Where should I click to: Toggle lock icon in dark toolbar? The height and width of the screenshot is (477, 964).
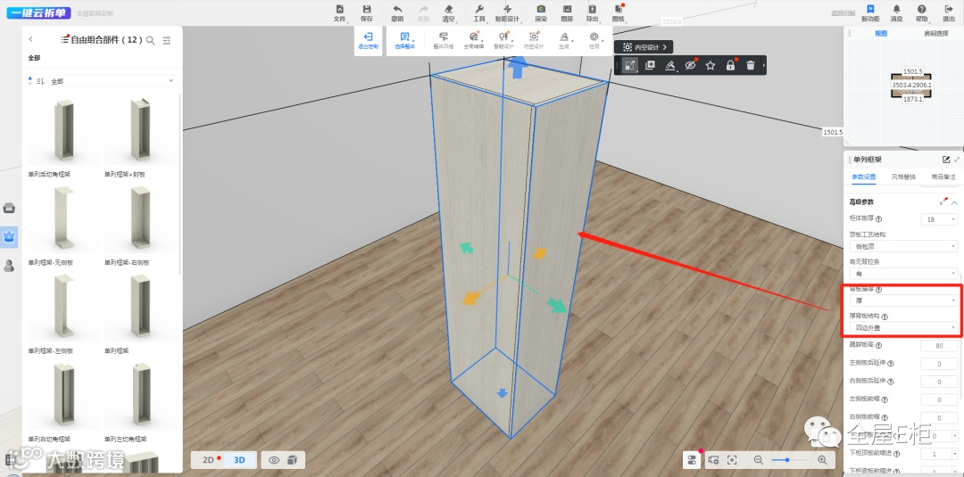[730, 65]
